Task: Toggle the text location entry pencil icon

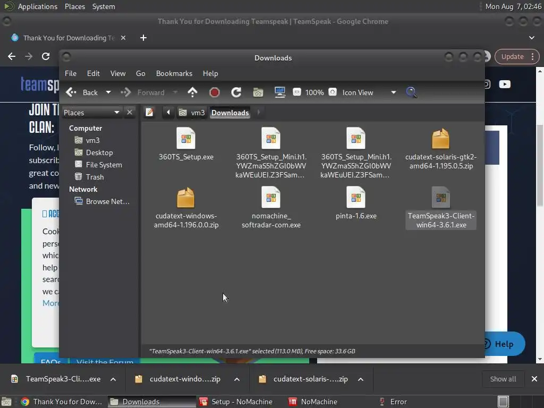Action: [149, 113]
